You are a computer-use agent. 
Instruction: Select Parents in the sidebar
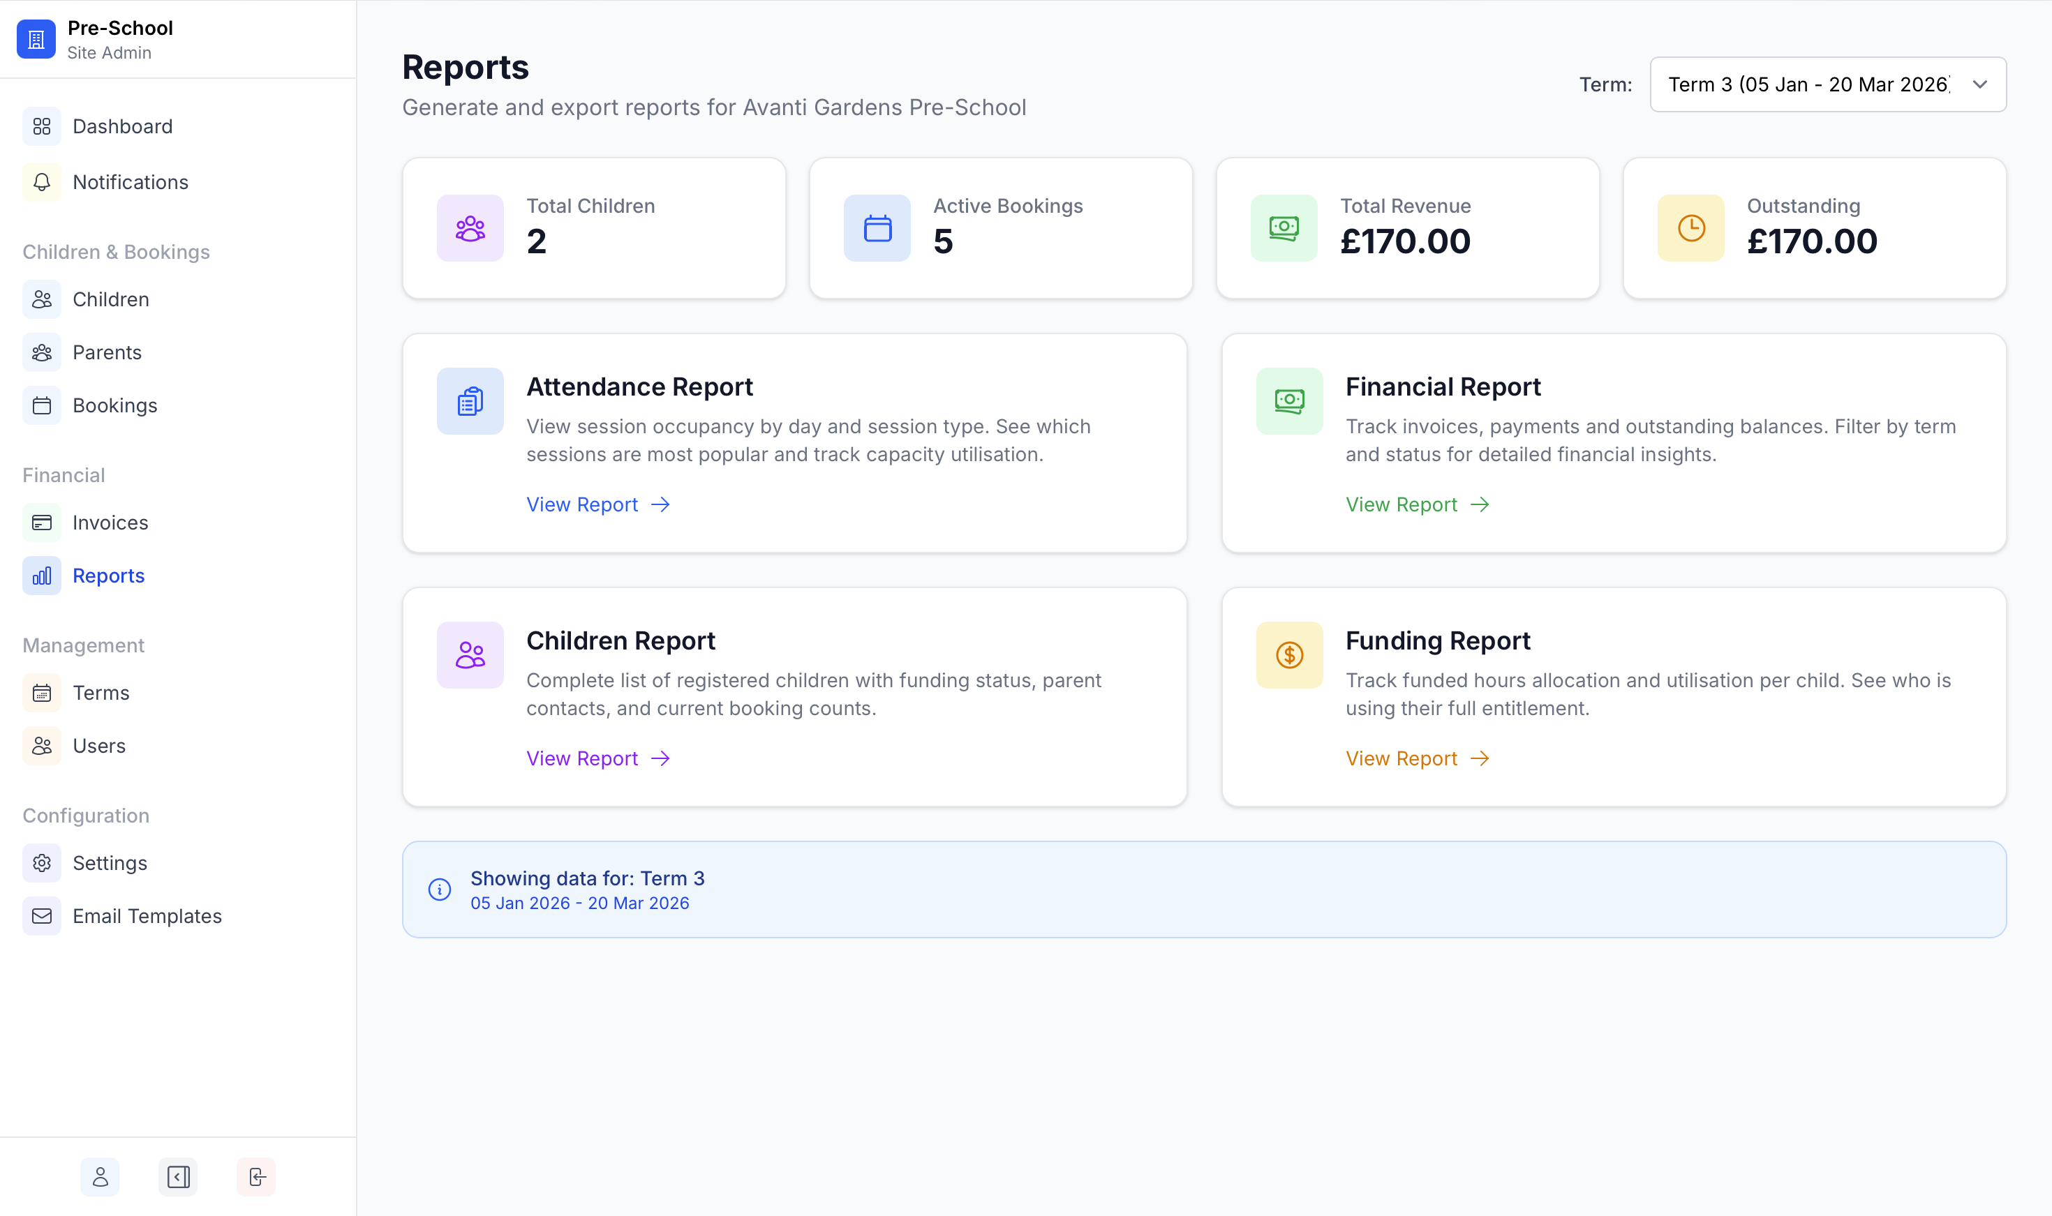pyautogui.click(x=42, y=352)
